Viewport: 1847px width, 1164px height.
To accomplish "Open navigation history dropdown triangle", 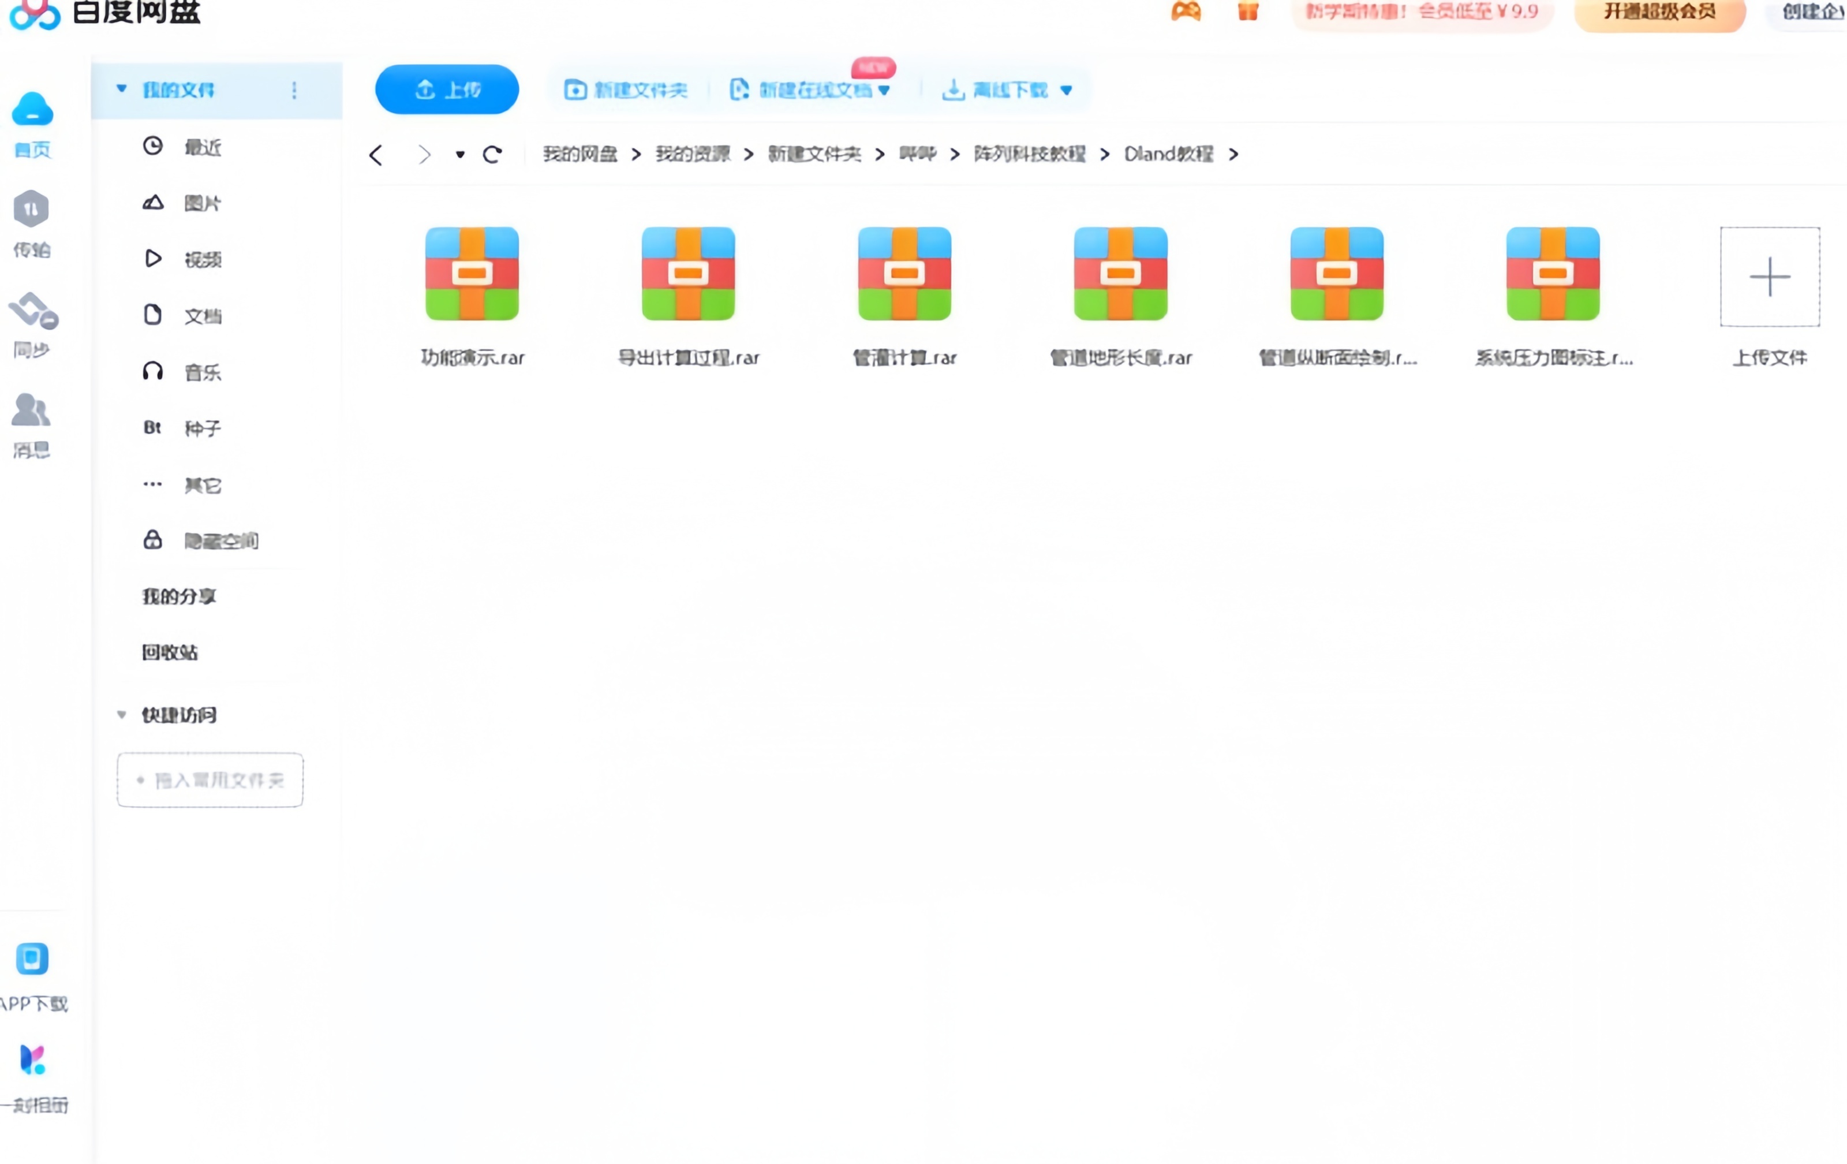I will point(459,155).
